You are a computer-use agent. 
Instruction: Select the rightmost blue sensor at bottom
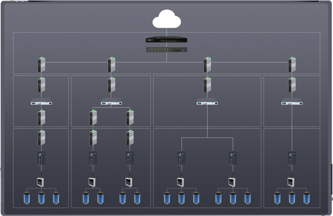[306, 198]
